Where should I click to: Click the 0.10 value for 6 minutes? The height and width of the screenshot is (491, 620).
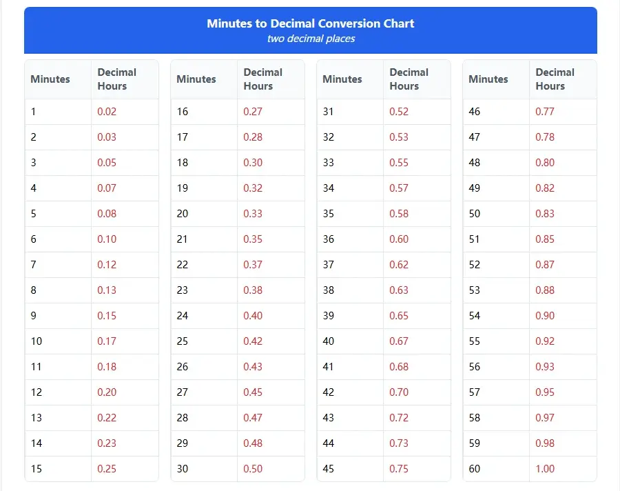(x=107, y=239)
